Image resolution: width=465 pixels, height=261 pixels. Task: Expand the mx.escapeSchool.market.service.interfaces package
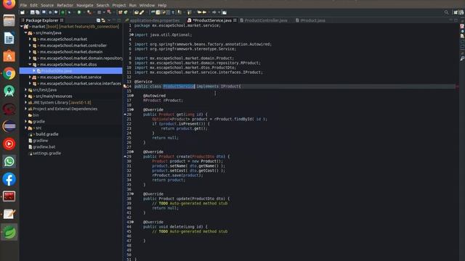click(30, 83)
